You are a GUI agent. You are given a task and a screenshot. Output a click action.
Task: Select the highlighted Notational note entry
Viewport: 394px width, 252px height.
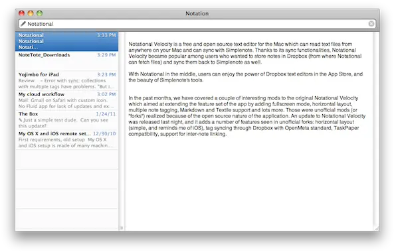pyautogui.click(x=67, y=41)
